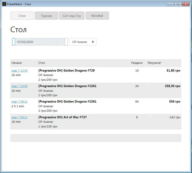Click the 26 min duration text
The image size is (192, 173).
[16, 75]
